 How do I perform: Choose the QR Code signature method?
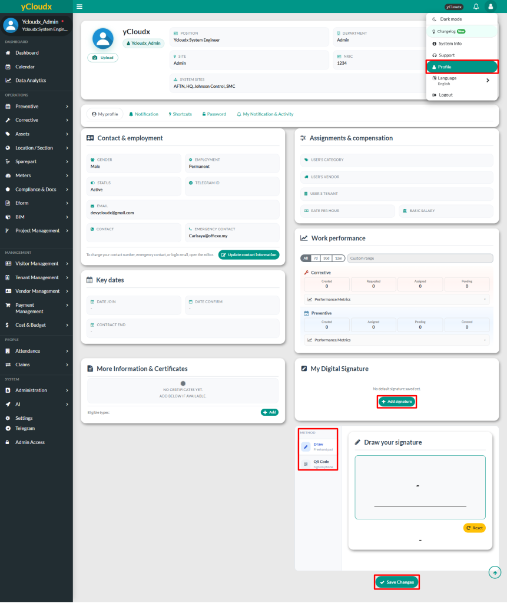(318, 464)
